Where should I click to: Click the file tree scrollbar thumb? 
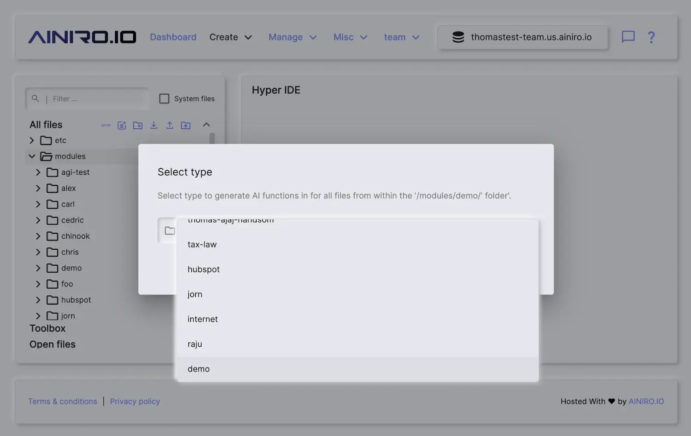point(212,138)
